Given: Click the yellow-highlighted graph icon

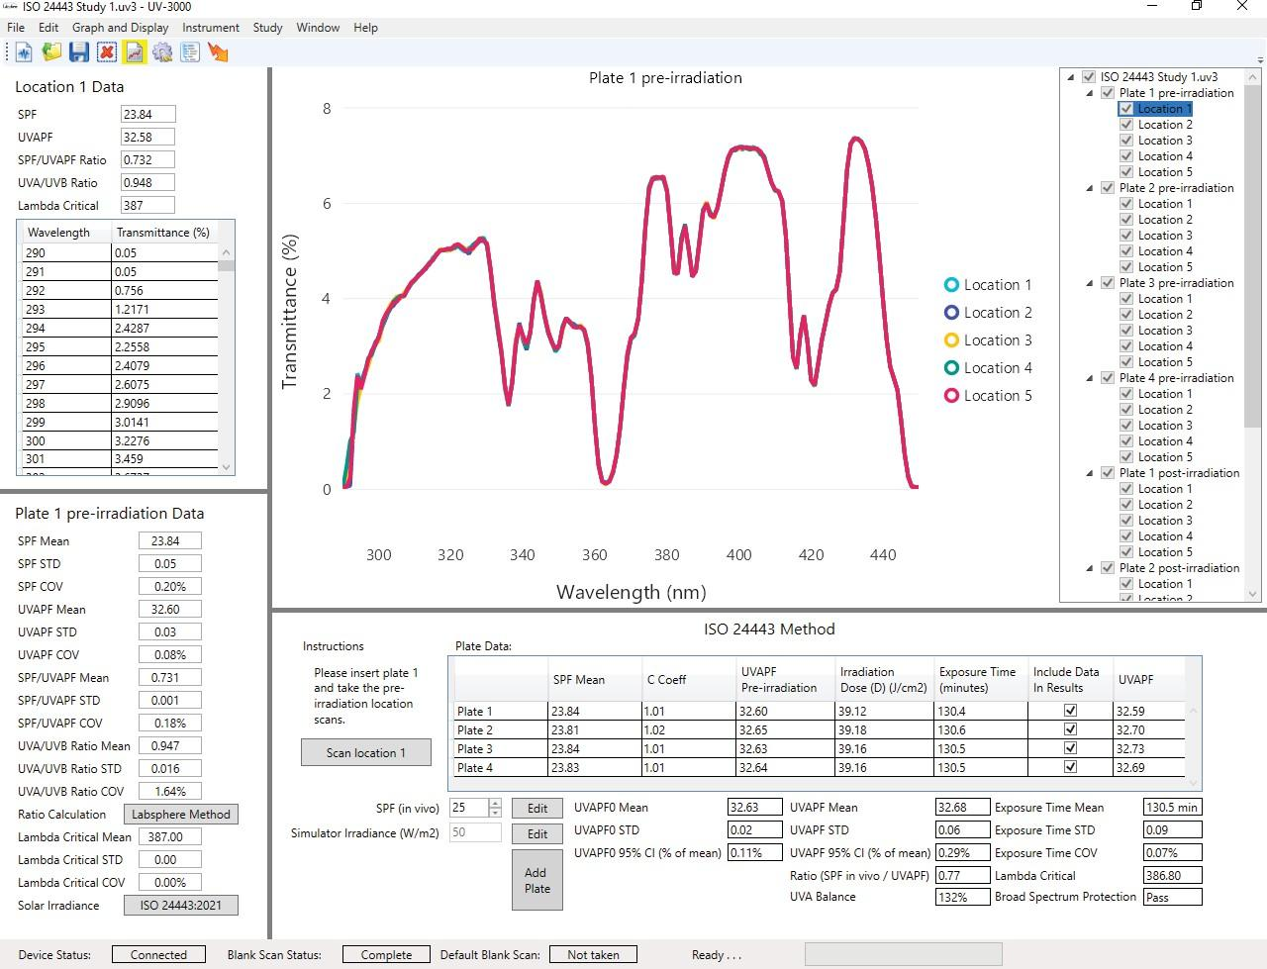Looking at the screenshot, I should (x=135, y=52).
